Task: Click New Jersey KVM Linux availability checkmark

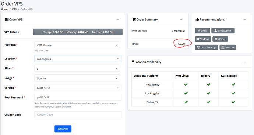Action: coord(186,84)
